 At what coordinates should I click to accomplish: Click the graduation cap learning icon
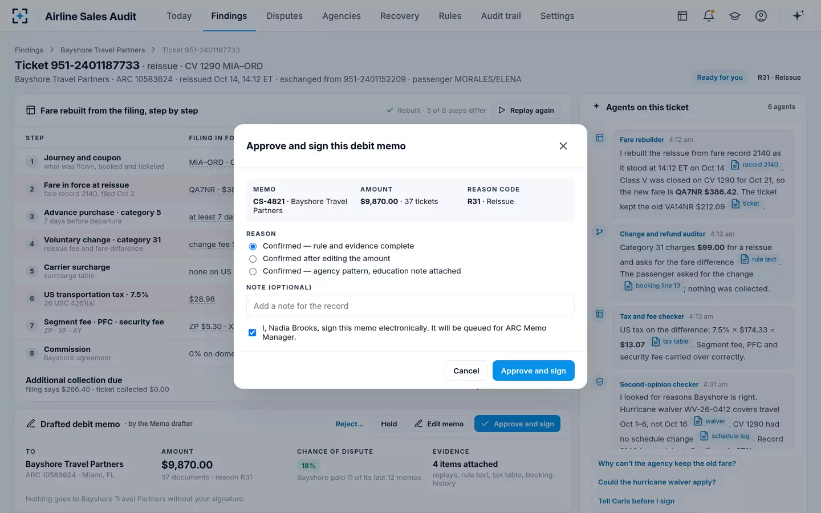[x=735, y=16]
